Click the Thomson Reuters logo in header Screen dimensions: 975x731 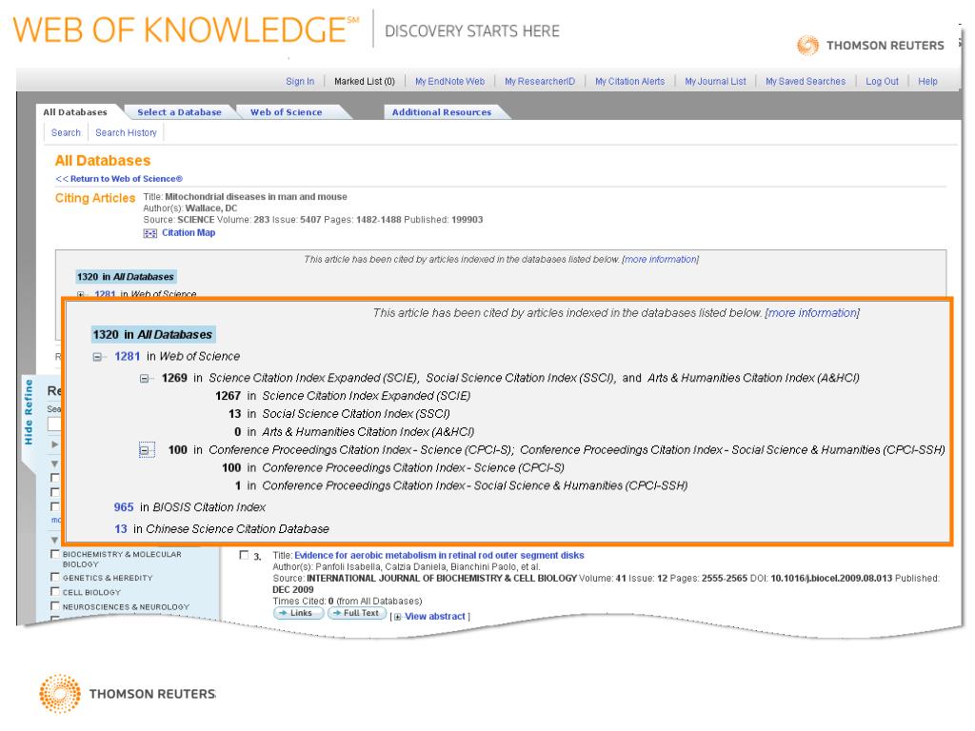coord(870,46)
